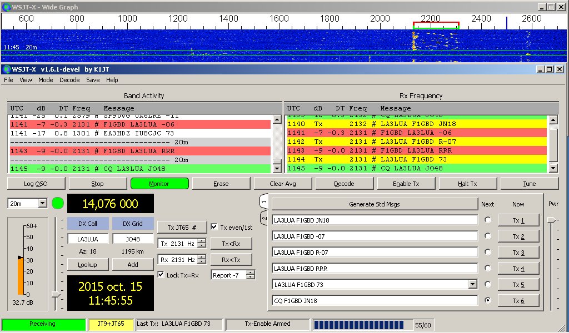Screen dimensions: 569x333
Task: Click the Halt Tx button
Action: click(x=468, y=184)
